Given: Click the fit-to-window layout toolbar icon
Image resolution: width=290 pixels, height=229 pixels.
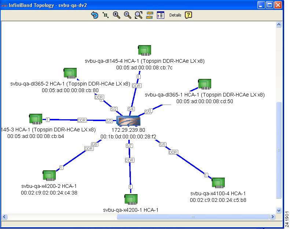Looking at the screenshot, I should click(x=106, y=15).
